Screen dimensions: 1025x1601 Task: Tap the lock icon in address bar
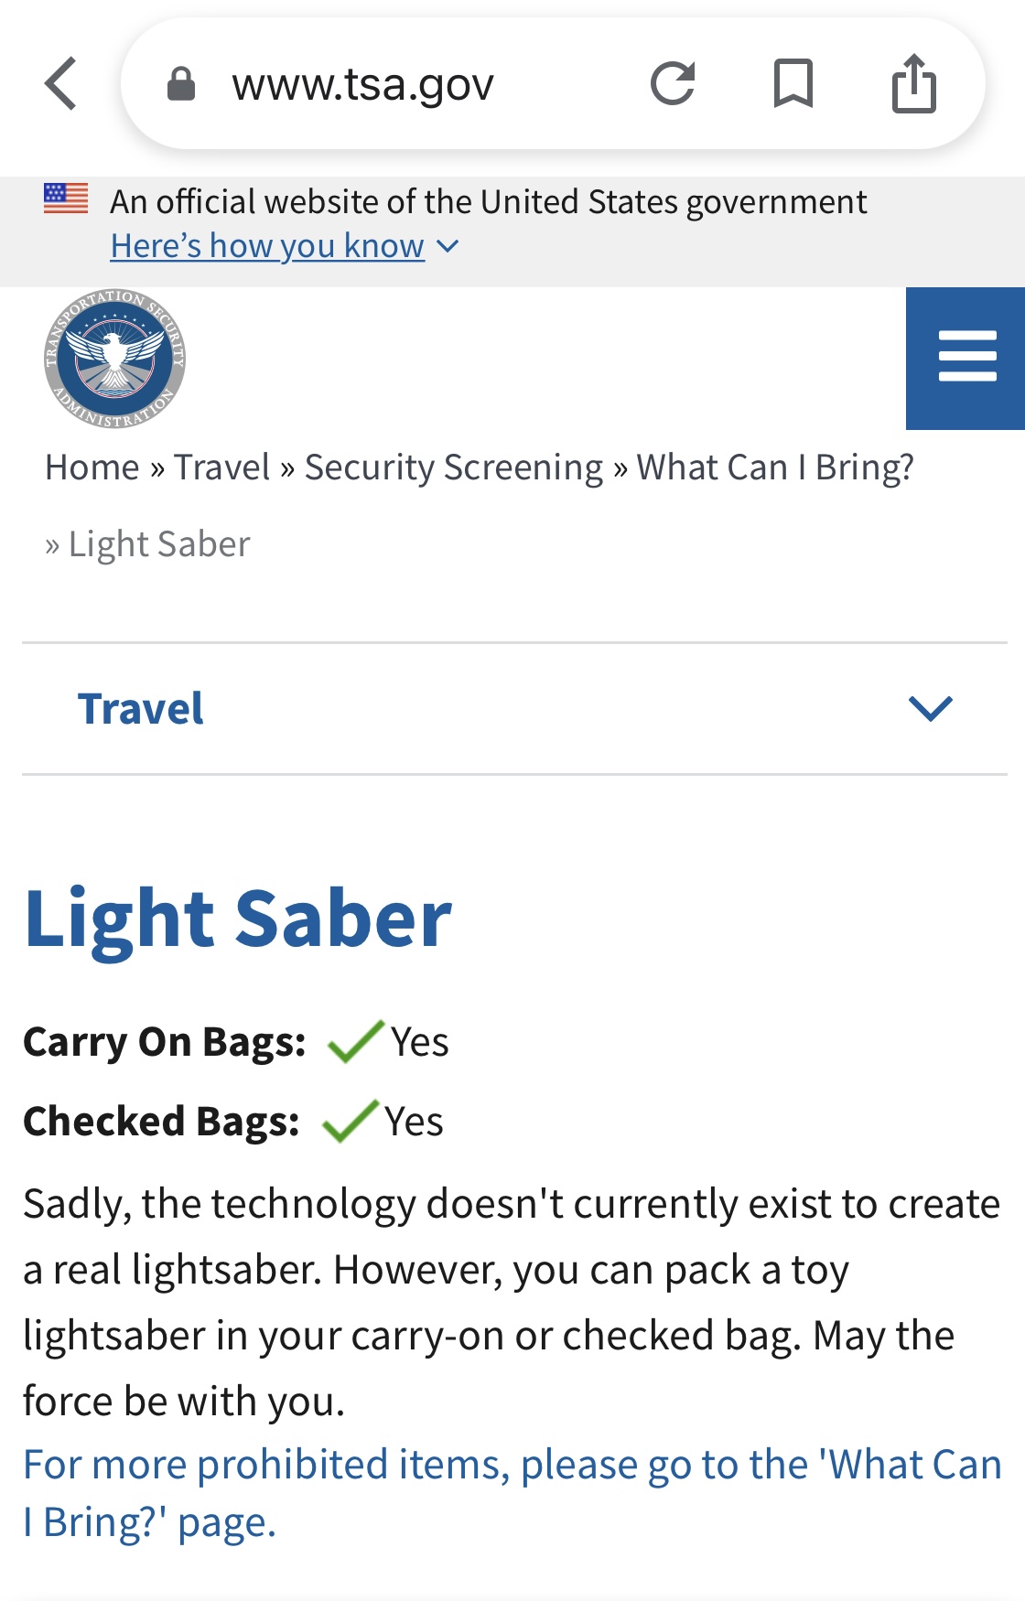[181, 84]
